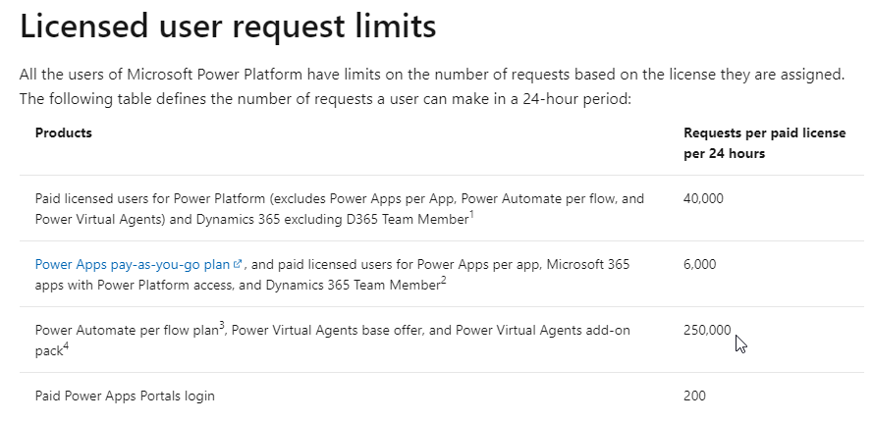
Task: Click footnote 3 after 'per flow plan'
Action: (222, 326)
